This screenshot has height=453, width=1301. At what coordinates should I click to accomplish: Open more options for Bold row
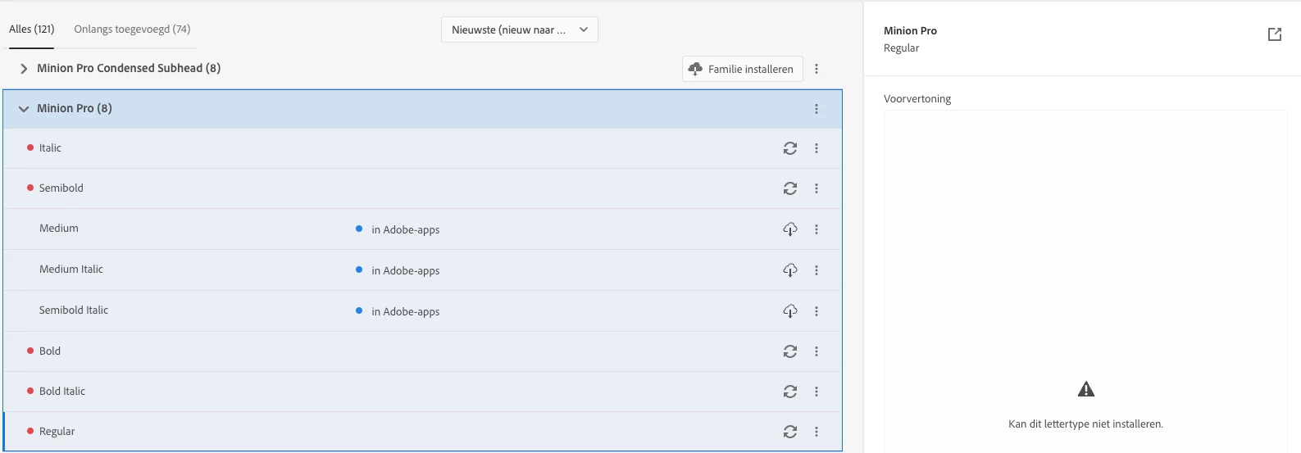point(817,351)
